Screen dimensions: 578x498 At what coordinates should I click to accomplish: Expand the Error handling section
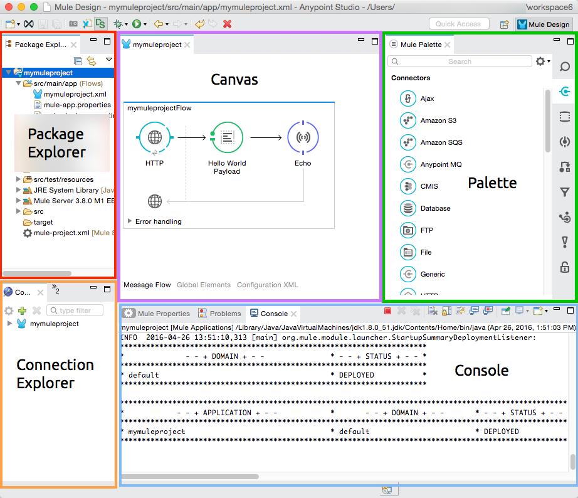[x=130, y=221]
